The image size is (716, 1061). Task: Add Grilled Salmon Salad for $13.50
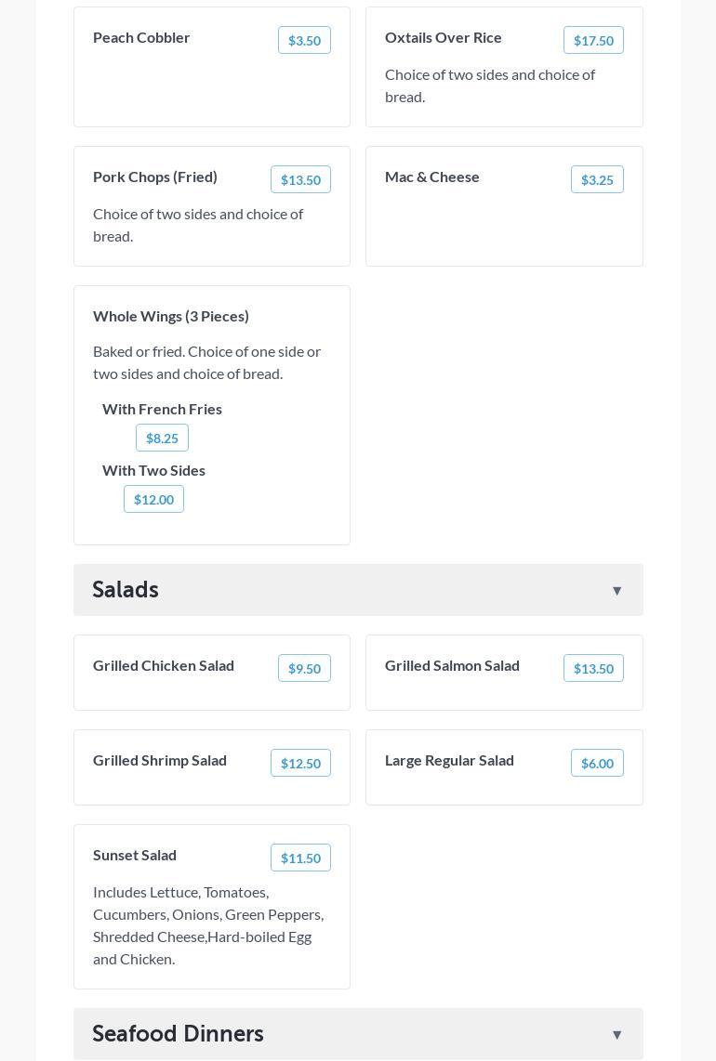(x=593, y=668)
